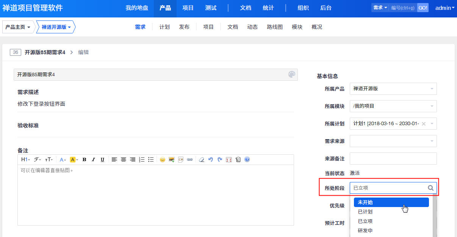This screenshot has height=237, width=457.
Task: Select 未开始 in the stage dropdown list
Action: click(x=365, y=202)
